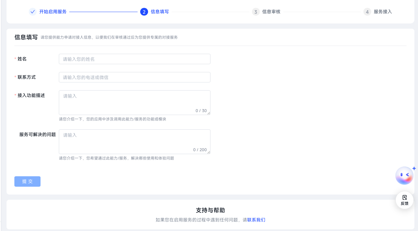Select the 信息填写 step label
The width and height of the screenshot is (418, 231).
[160, 12]
